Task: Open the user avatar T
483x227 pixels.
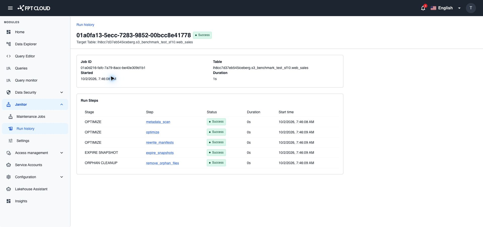Action: (x=471, y=8)
